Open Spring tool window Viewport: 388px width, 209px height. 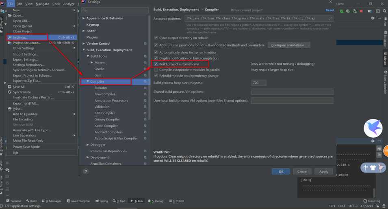102,201
